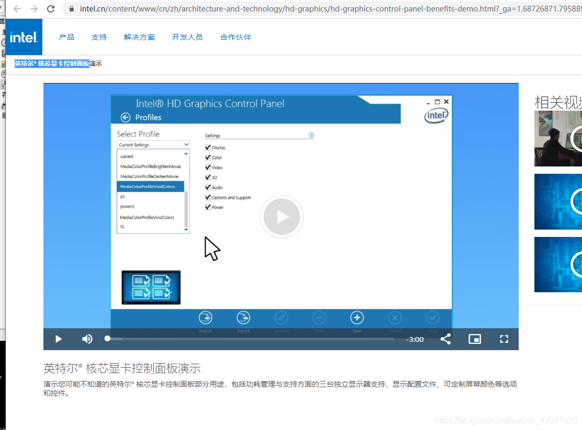582x430 pixels.
Task: Click the share icon on video player
Action: pos(446,339)
